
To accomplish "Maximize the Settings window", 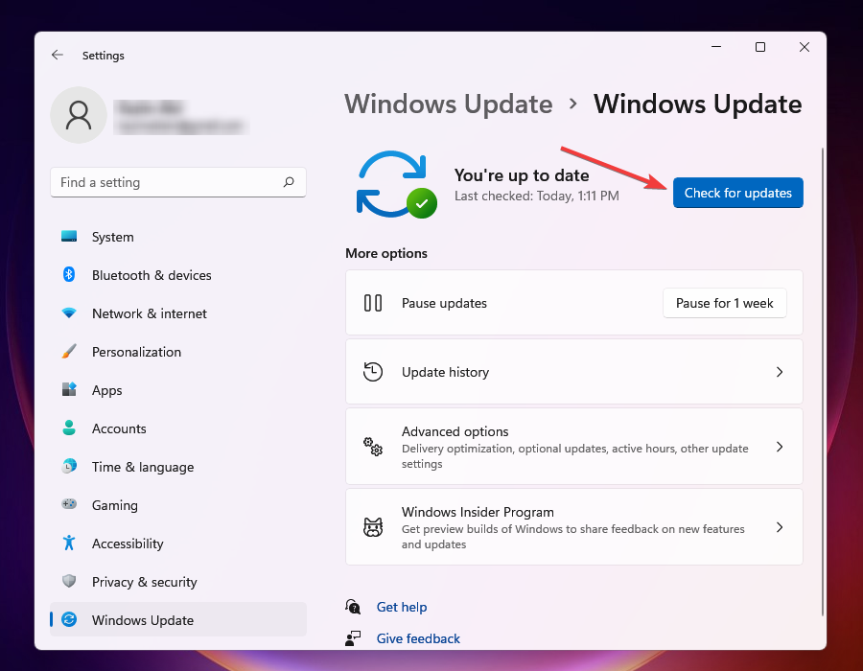I will pyautogui.click(x=760, y=47).
